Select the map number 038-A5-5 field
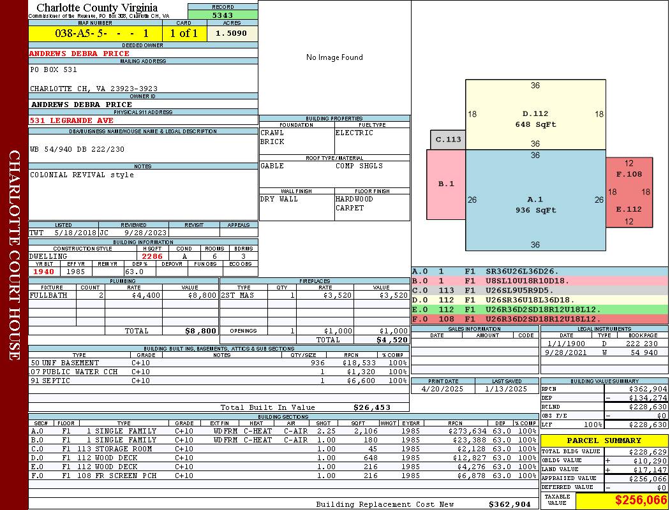 95,33
